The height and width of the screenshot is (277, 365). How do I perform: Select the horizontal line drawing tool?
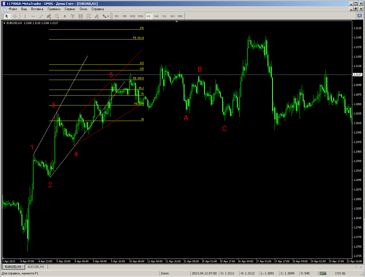[x=33, y=16]
